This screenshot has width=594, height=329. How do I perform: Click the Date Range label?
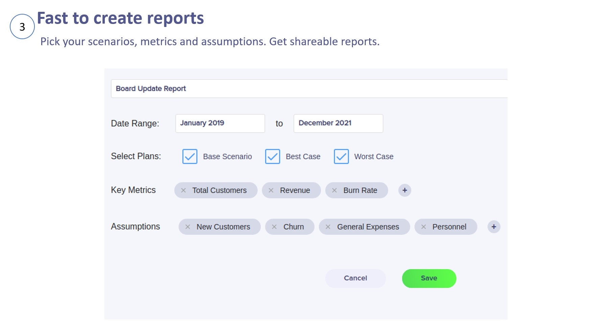click(x=135, y=124)
